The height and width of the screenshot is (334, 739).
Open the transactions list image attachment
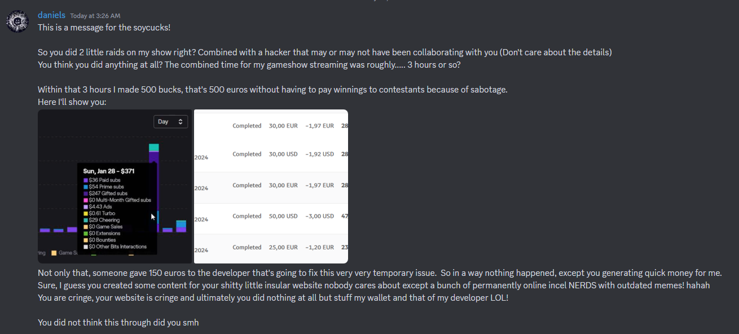pyautogui.click(x=271, y=186)
